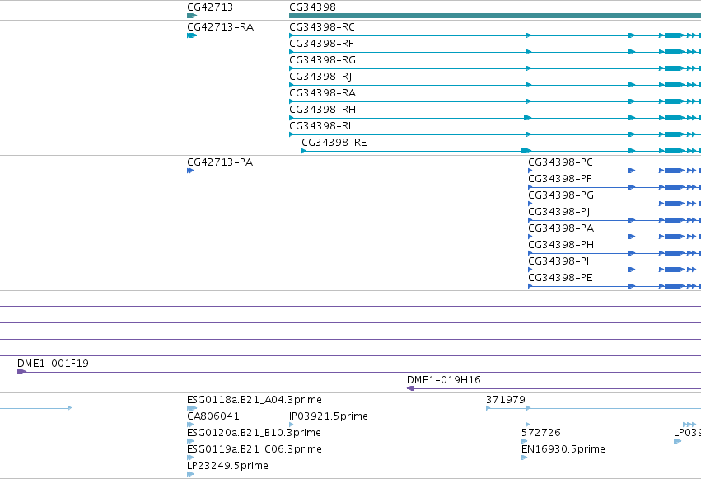Select protein CG34398-PG
This screenshot has width=701, height=479.
tap(561, 195)
